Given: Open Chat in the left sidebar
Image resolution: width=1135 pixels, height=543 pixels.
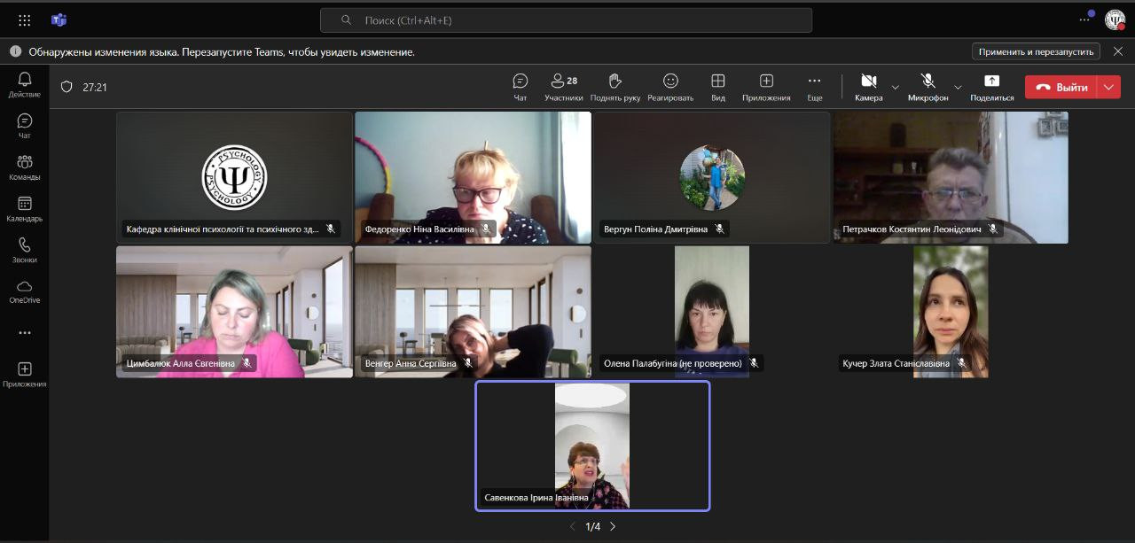Looking at the screenshot, I should coord(24,126).
